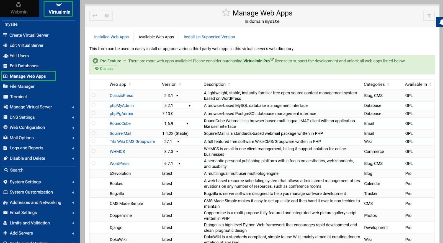The image size is (443, 243).
Task: Click the notification bell icon
Action: click(440, 22)
